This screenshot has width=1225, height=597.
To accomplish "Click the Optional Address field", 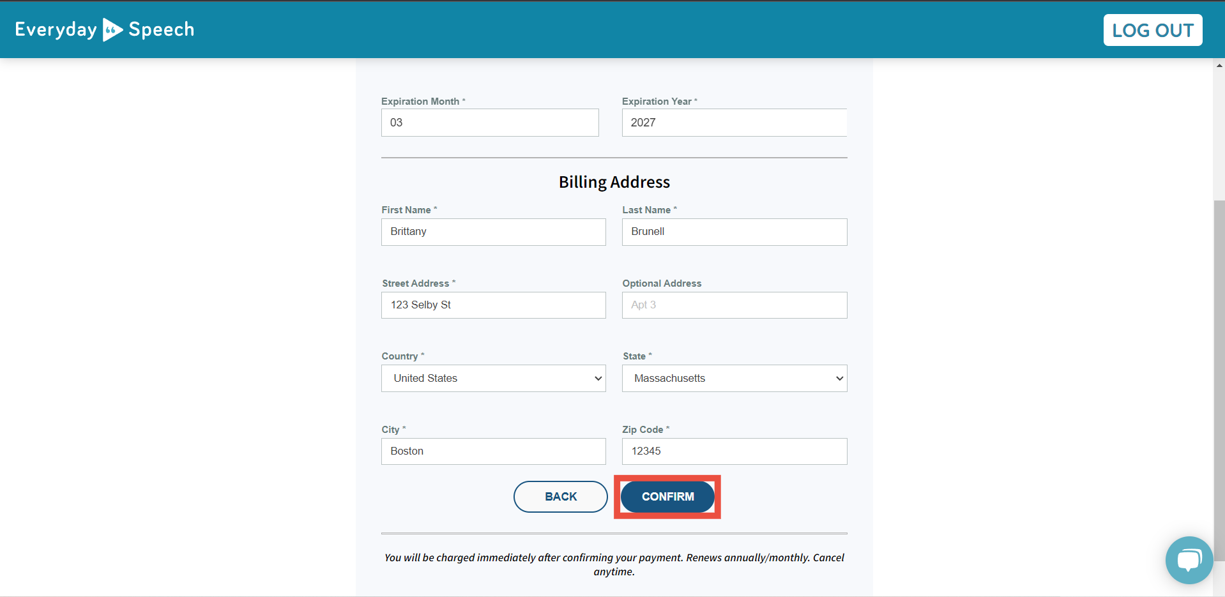I will (x=734, y=305).
